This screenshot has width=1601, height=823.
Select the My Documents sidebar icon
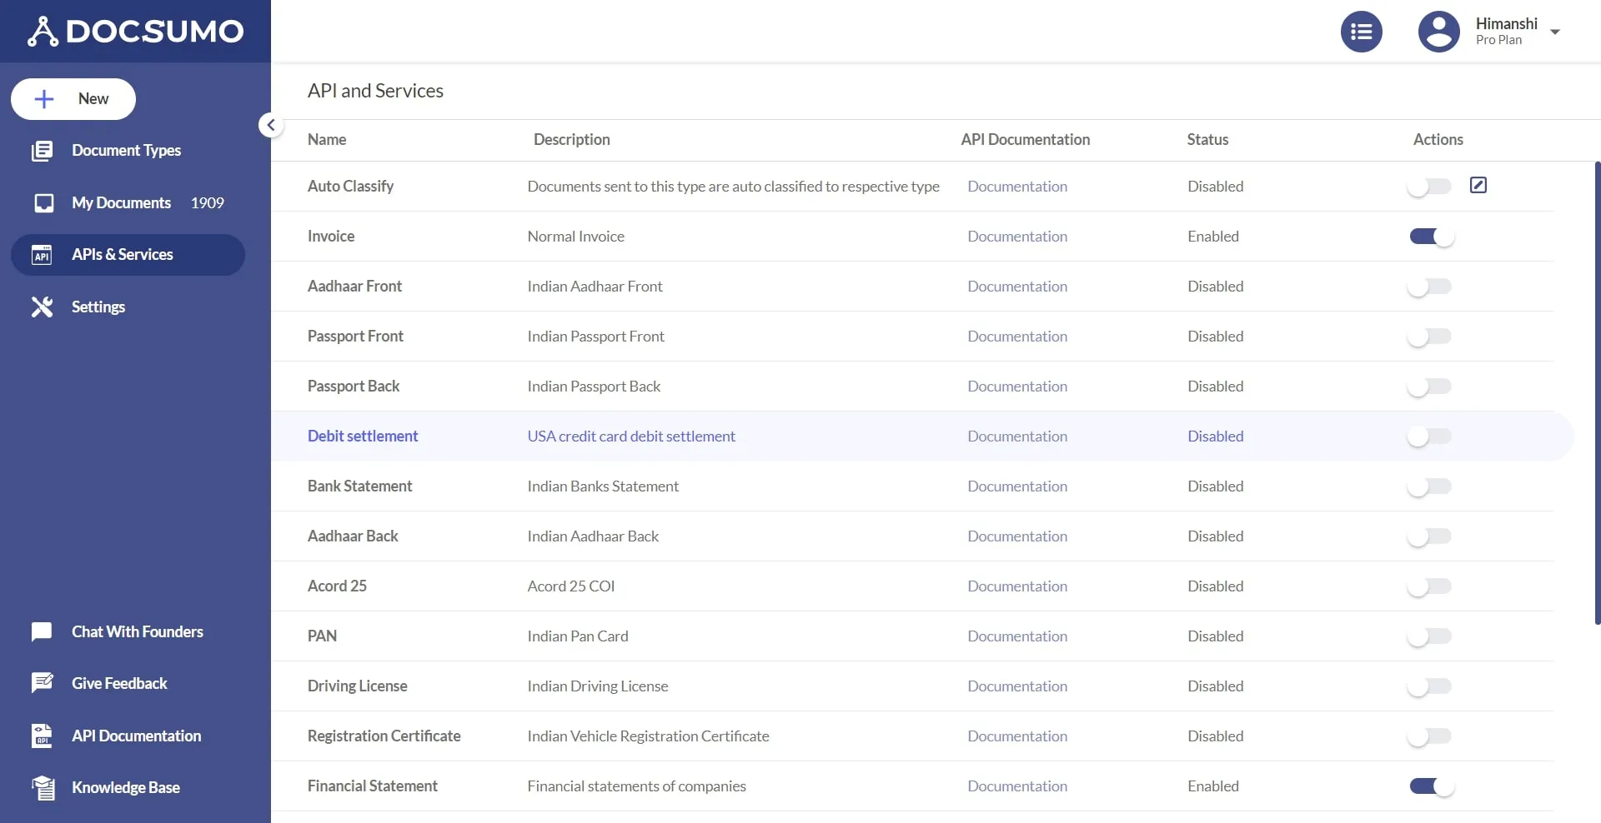(x=43, y=202)
